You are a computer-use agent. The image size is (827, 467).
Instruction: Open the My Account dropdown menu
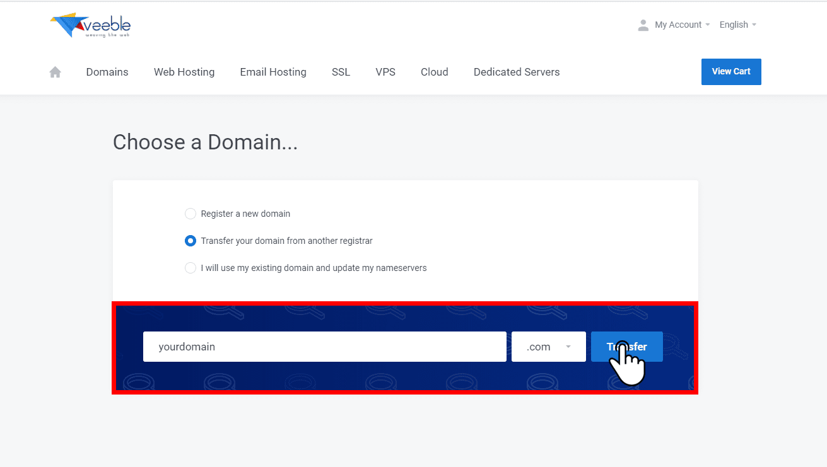678,25
